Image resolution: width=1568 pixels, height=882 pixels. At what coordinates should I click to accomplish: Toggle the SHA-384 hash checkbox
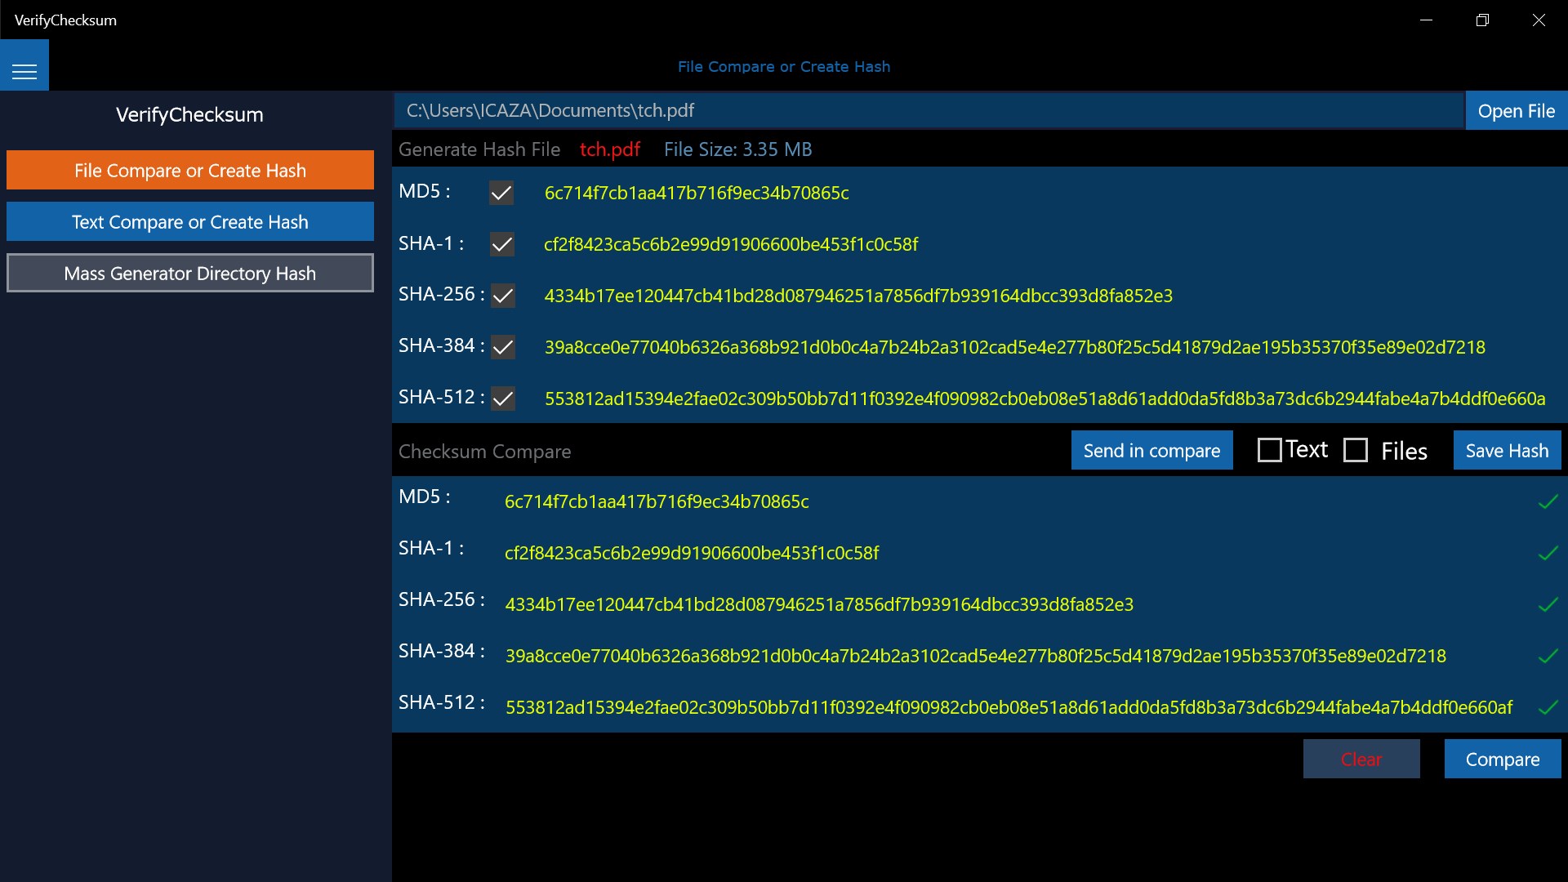503,347
